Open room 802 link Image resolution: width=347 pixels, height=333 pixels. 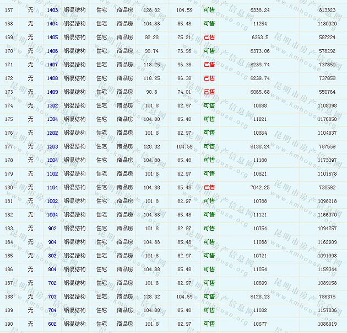click(52, 256)
